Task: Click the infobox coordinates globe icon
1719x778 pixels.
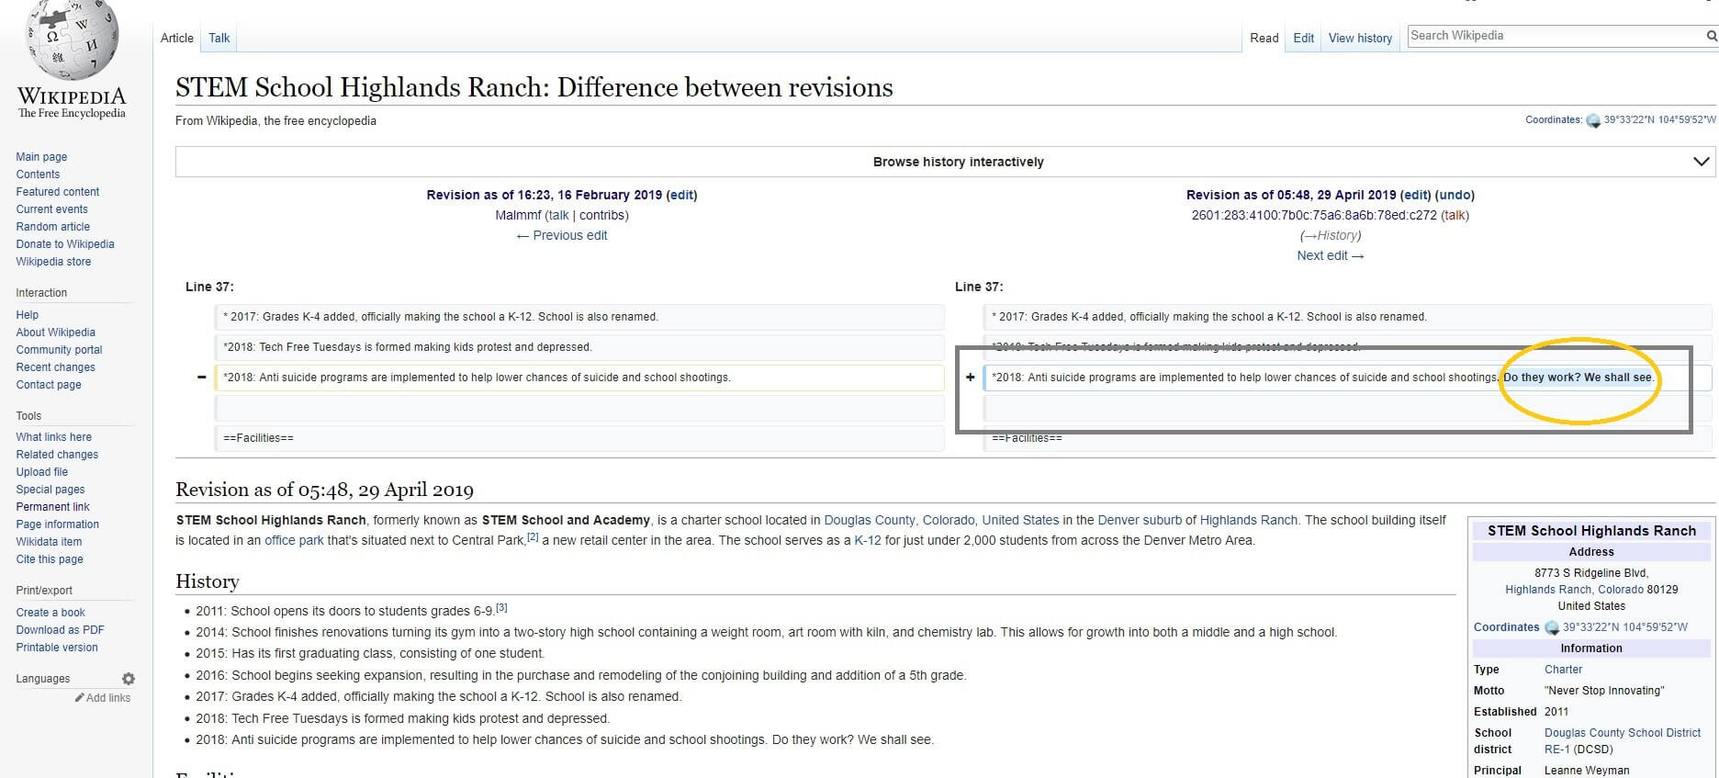Action: click(1552, 628)
